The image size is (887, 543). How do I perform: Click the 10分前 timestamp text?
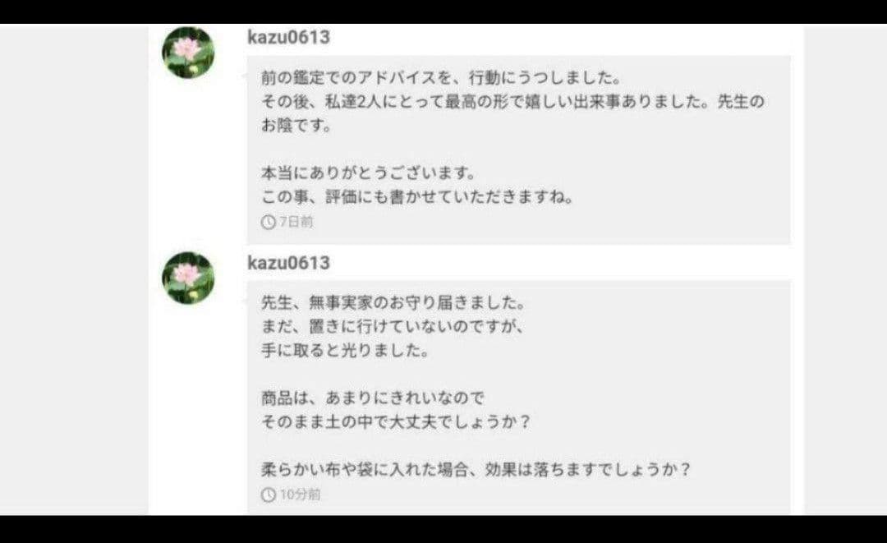301,495
